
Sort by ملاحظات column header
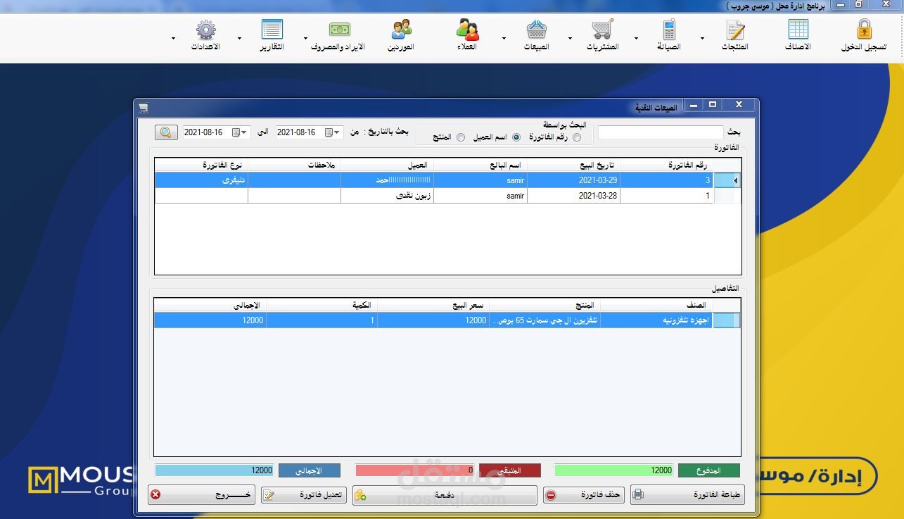click(294, 165)
